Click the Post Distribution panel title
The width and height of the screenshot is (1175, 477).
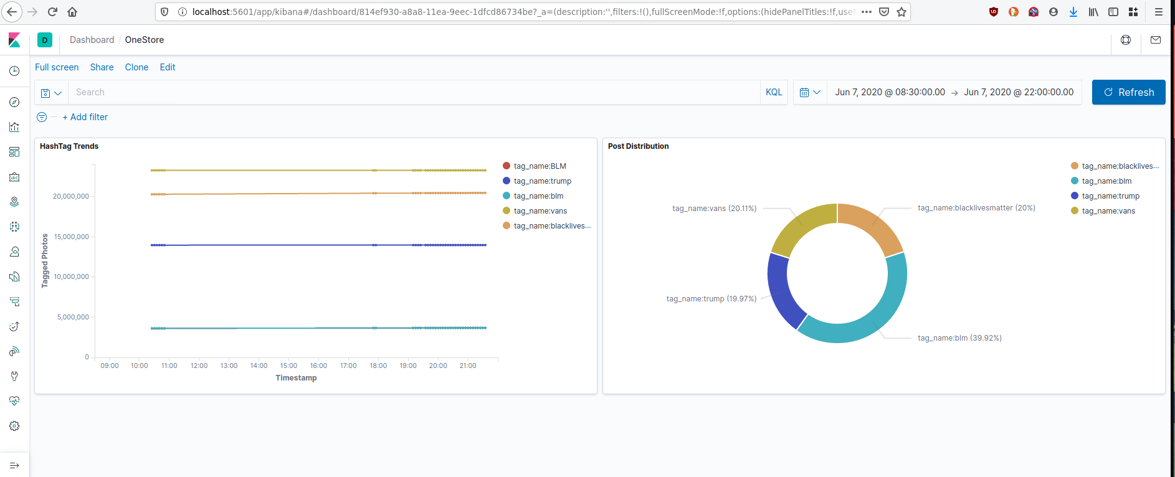pyautogui.click(x=638, y=146)
